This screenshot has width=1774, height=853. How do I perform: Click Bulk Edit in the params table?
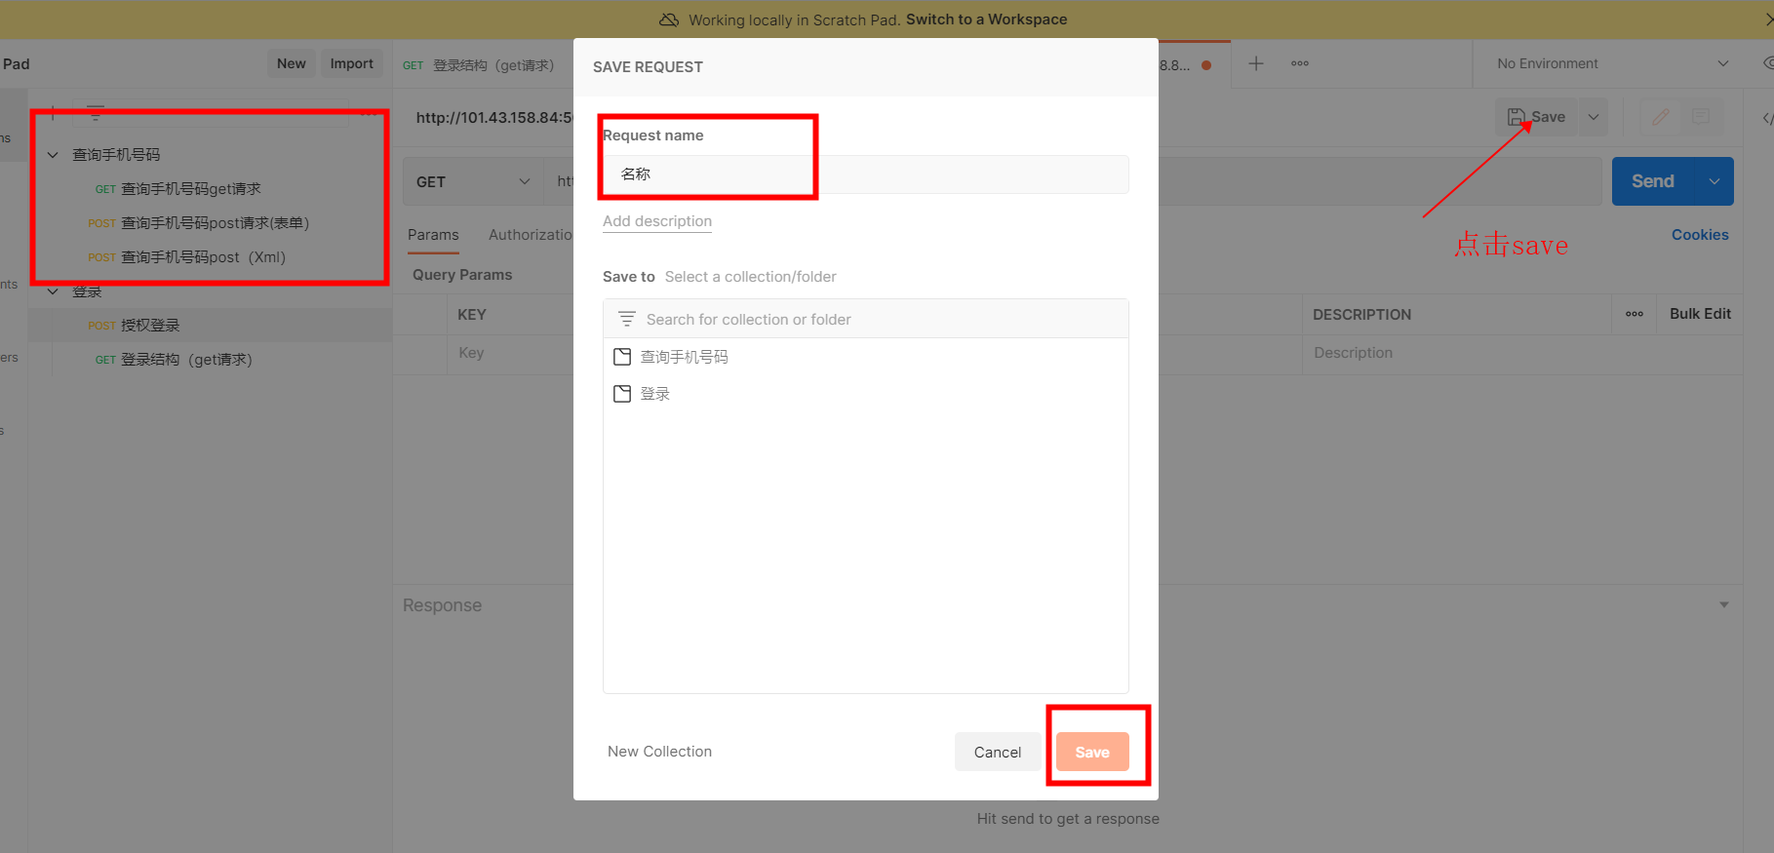[x=1700, y=314]
